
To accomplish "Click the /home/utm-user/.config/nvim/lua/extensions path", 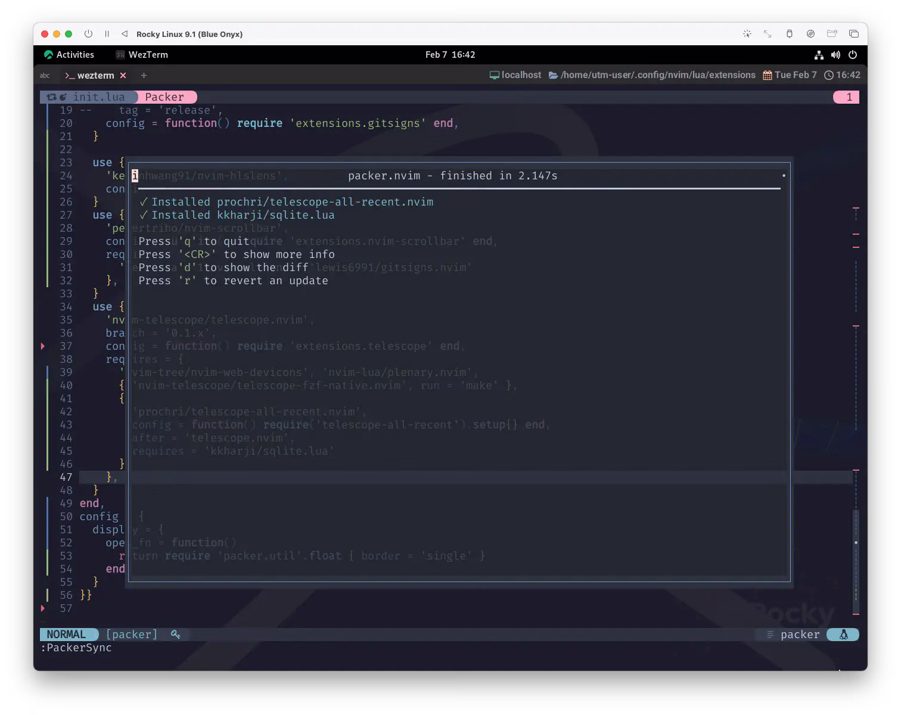I will pyautogui.click(x=658, y=75).
